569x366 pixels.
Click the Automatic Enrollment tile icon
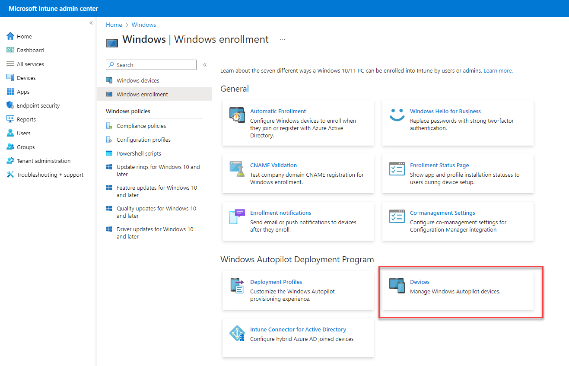pos(237,115)
